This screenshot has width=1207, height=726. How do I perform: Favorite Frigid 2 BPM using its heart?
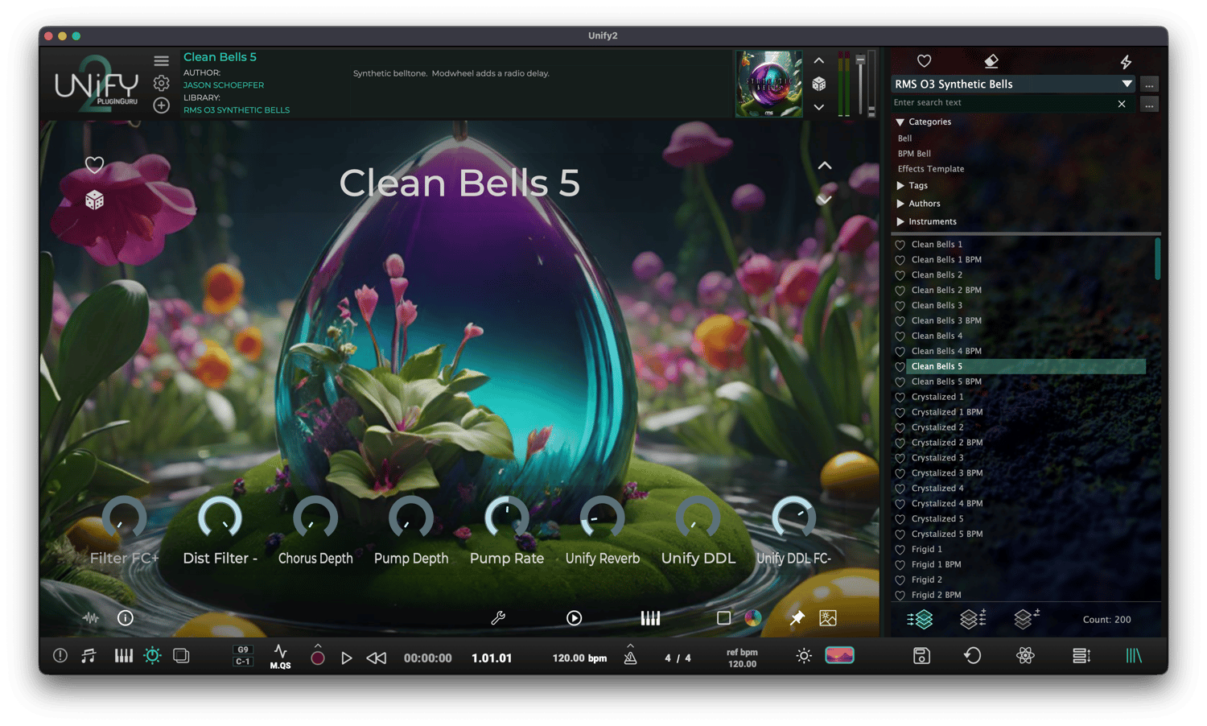[x=900, y=596]
